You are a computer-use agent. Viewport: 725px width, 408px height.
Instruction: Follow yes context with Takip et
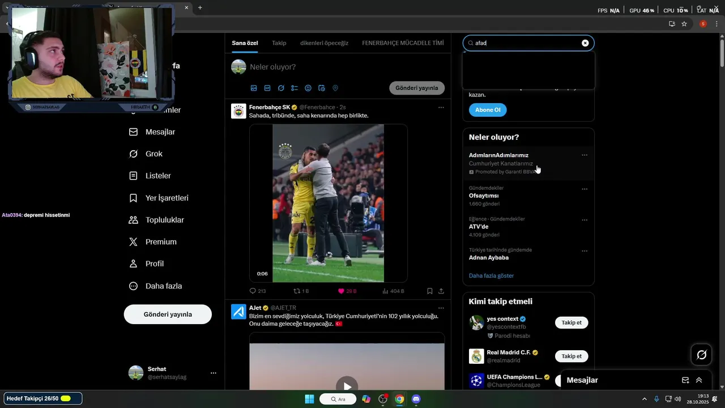pos(572,322)
